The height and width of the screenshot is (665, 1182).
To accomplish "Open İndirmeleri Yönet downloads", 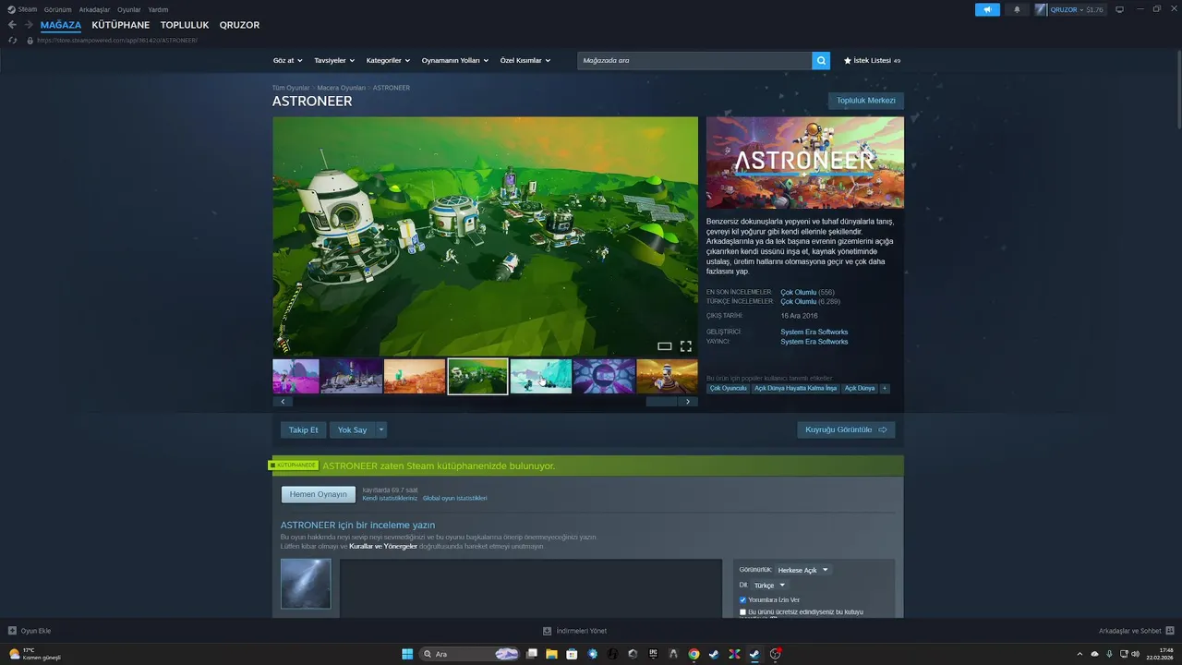I will pyautogui.click(x=574, y=631).
